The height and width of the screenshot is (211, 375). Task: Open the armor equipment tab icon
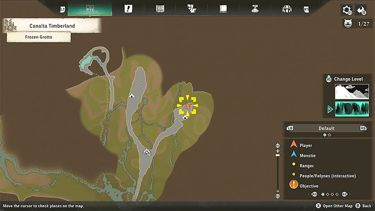pyautogui.click(x=287, y=9)
